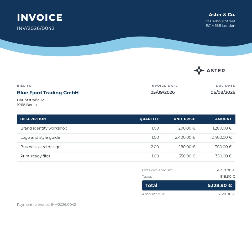Click the Amount due label
252x226 pixels.
coord(154,194)
